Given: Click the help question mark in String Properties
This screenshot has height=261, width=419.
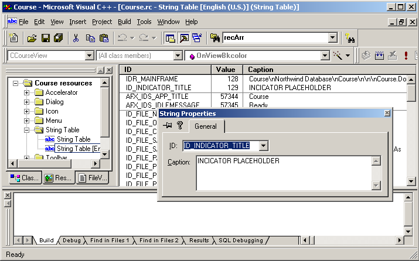Looking at the screenshot, I should (x=180, y=125).
